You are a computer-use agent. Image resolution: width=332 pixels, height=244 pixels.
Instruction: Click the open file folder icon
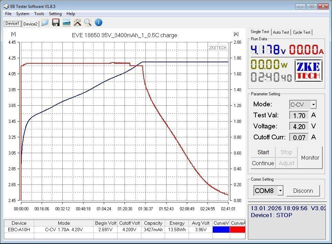tap(45, 23)
